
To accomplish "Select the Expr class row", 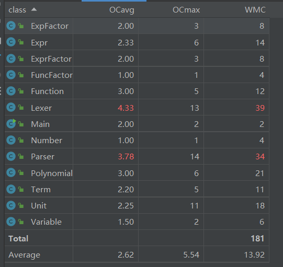I will click(x=137, y=42).
